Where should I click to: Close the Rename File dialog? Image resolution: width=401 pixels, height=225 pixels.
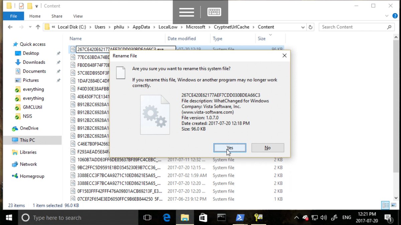[284, 56]
